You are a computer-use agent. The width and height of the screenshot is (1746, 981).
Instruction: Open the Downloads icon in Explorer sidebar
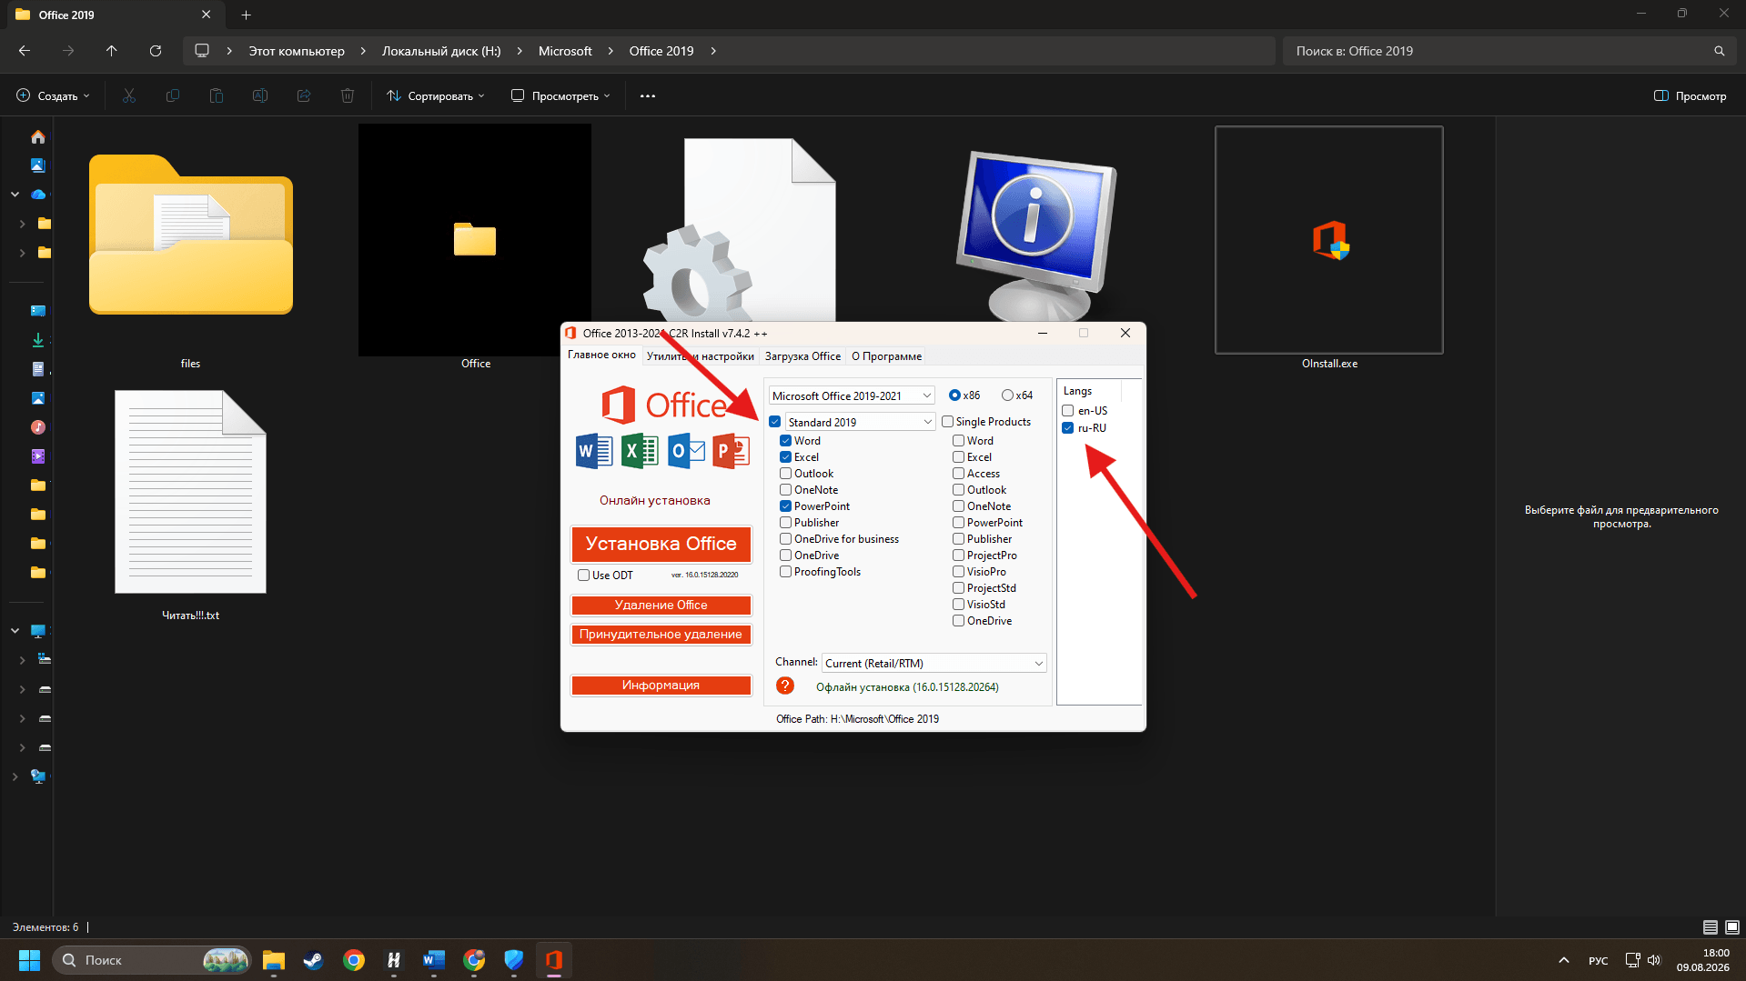pyautogui.click(x=38, y=340)
